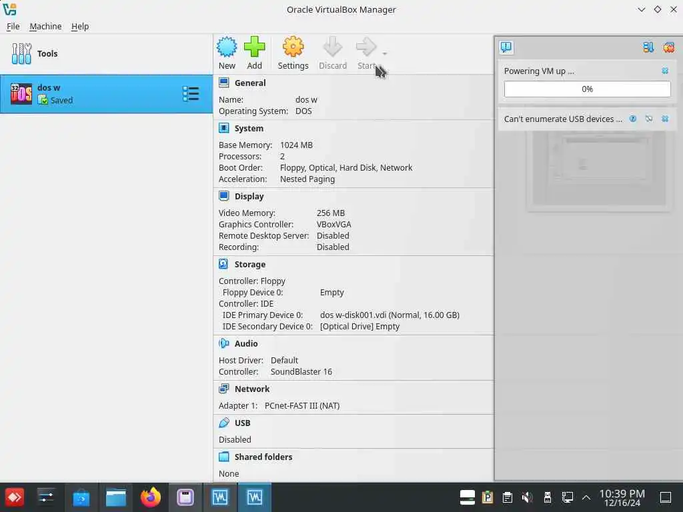Click the Network adapter icon
The height and width of the screenshot is (512, 683).
tap(224, 389)
